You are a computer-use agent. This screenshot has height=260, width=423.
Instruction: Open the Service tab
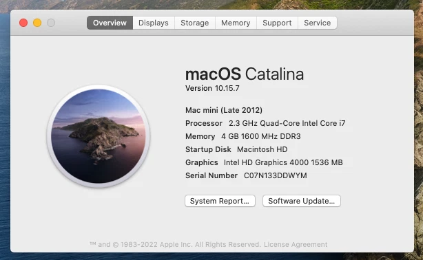317,23
